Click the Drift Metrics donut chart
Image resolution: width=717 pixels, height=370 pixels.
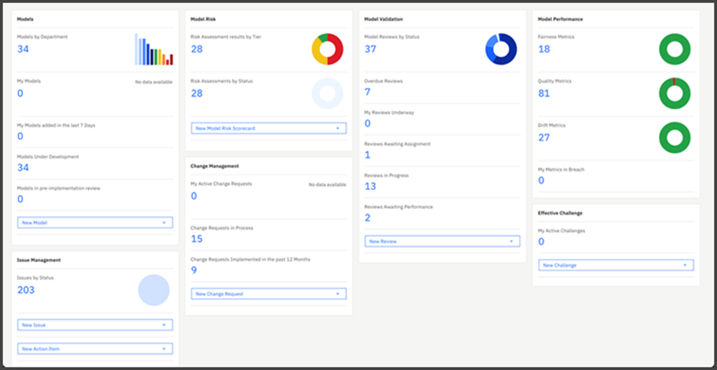point(675,137)
